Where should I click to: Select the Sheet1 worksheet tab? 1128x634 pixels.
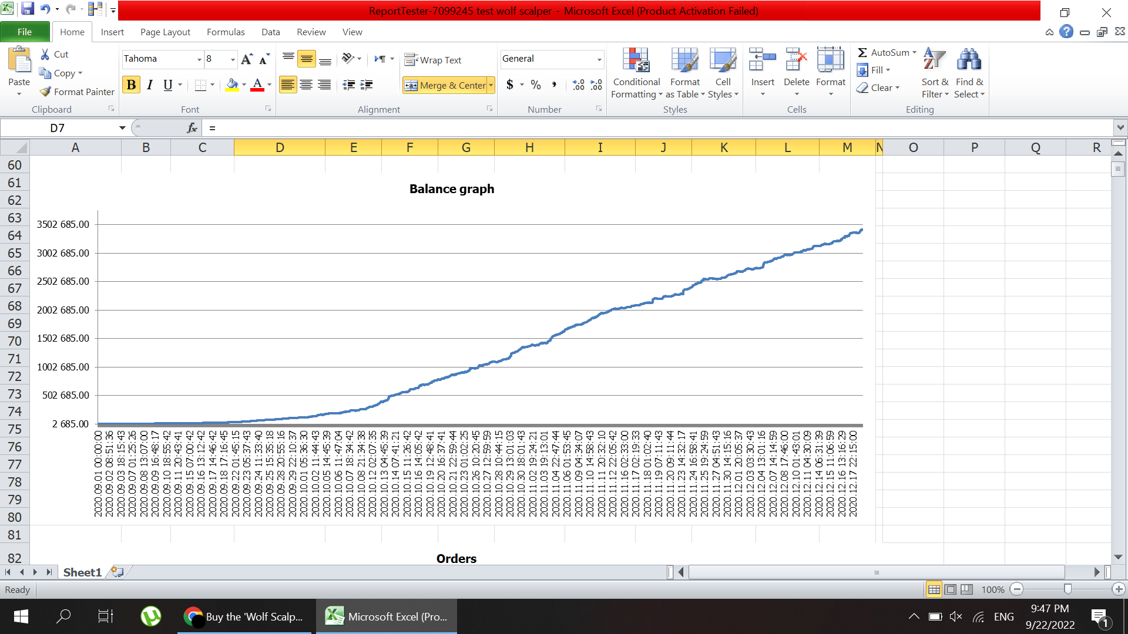[82, 572]
